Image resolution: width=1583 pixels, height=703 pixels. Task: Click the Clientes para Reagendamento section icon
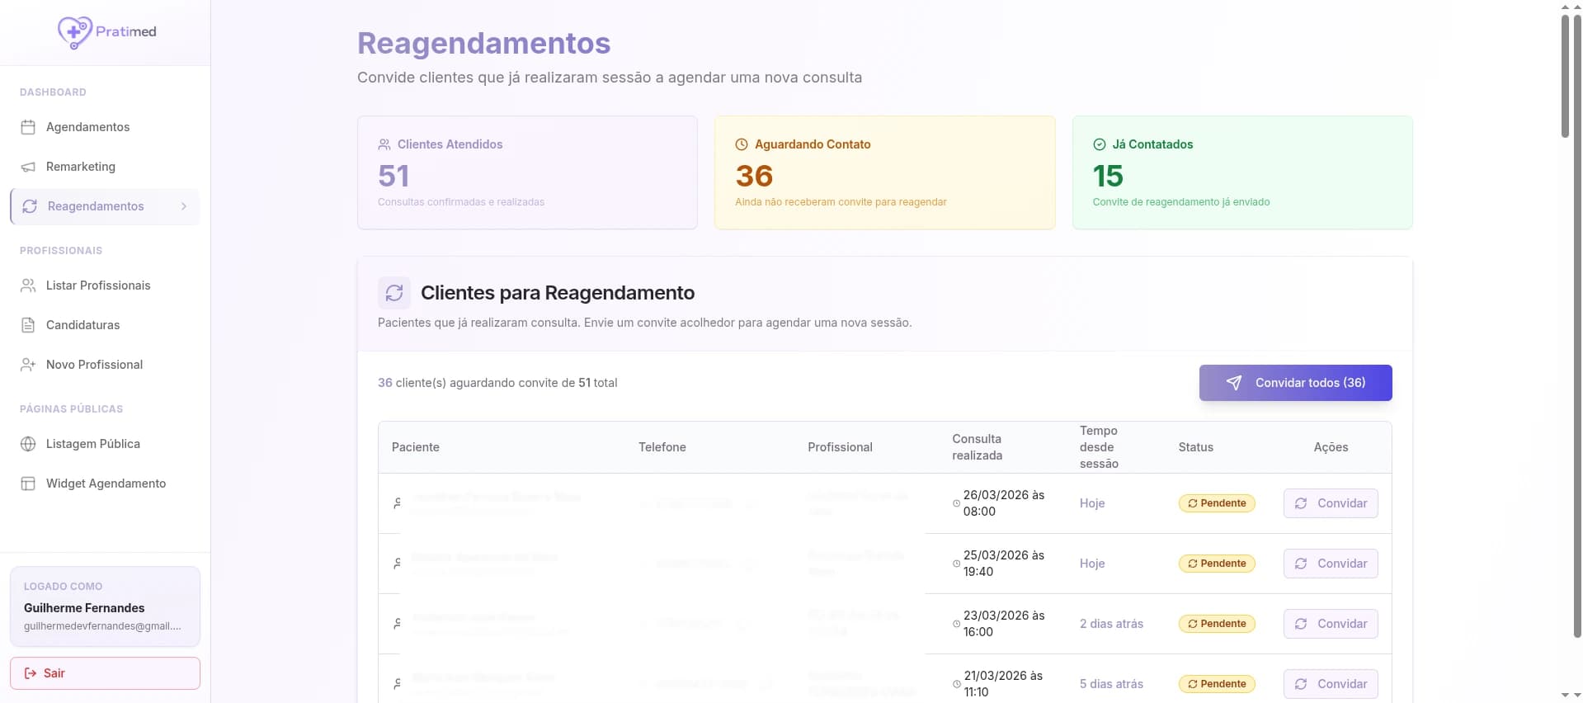[x=394, y=293]
